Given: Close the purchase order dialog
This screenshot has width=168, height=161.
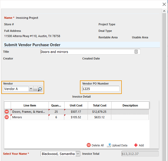Looking at the screenshot, I should [164, 4].
